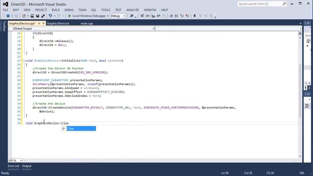Open the TEAM menu

click(x=82, y=10)
